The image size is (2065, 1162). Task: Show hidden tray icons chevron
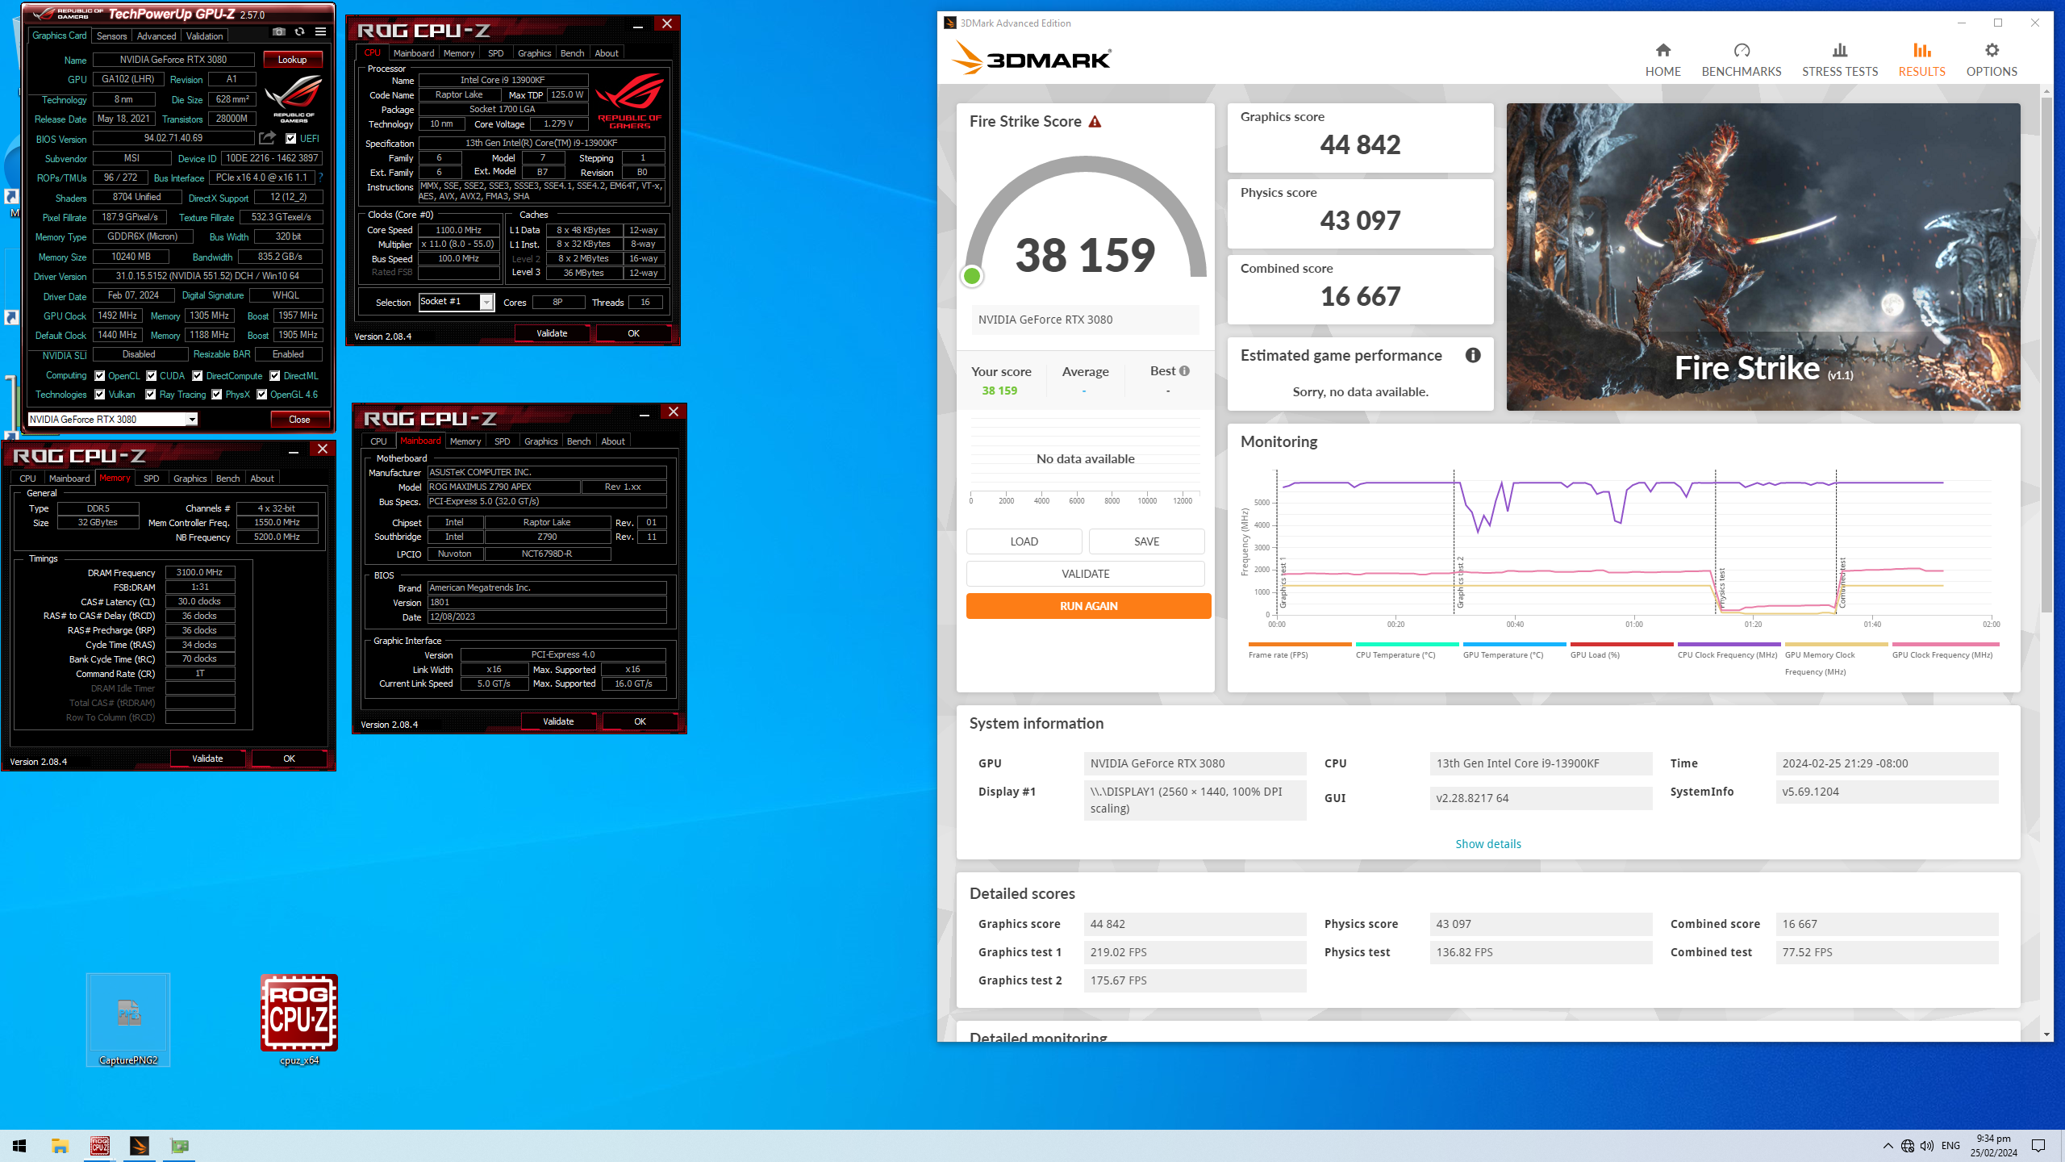(x=1888, y=1146)
